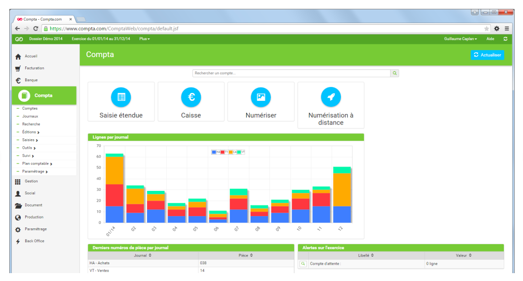Screen dimensions: 523x281
Task: Sort alerts by Valeur column
Action: point(464,255)
